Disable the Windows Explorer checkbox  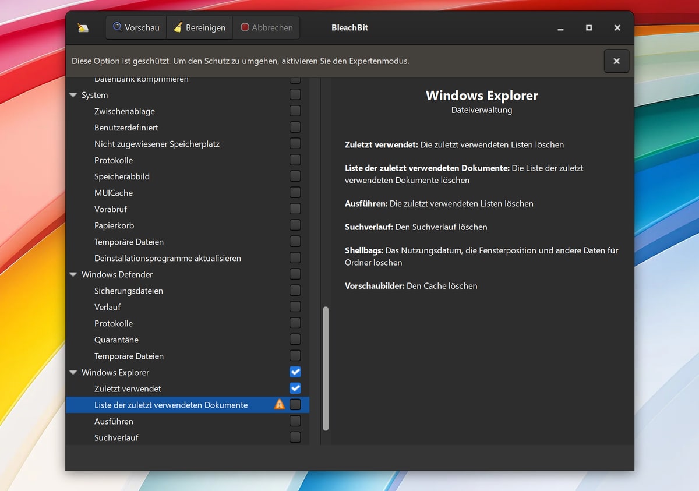295,372
